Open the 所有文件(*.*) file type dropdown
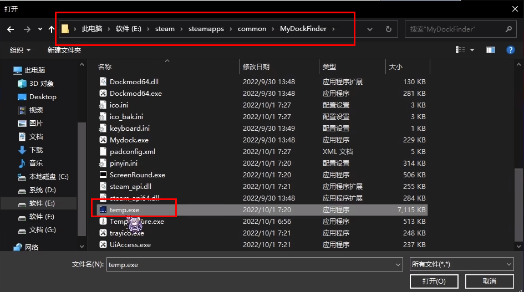The height and width of the screenshot is (292, 524). tap(461, 265)
